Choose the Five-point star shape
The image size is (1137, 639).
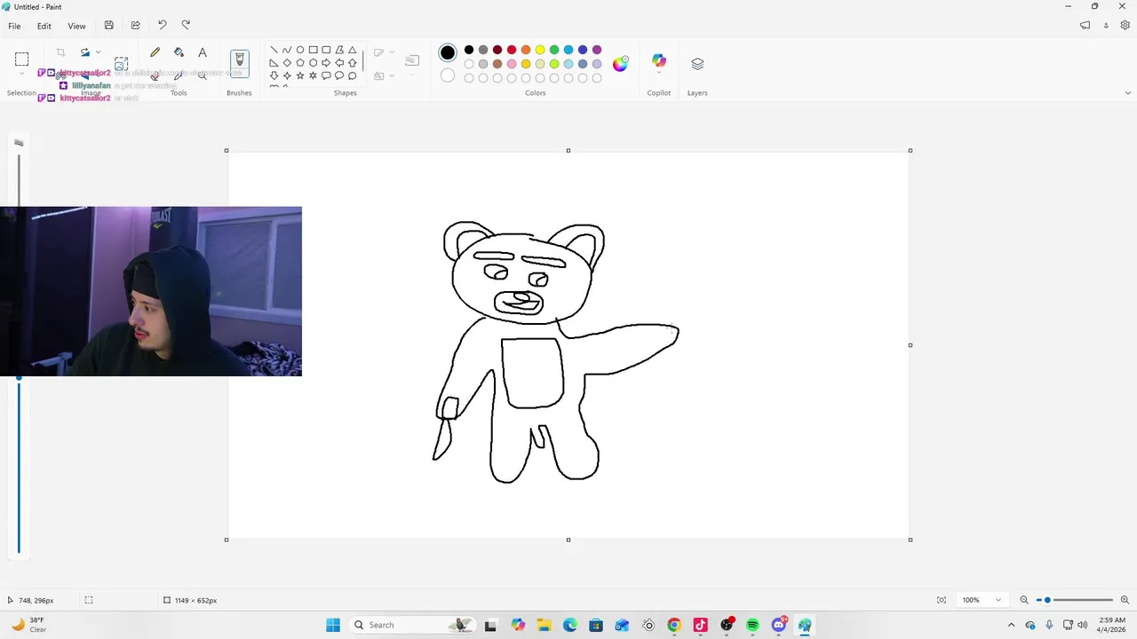coord(300,75)
